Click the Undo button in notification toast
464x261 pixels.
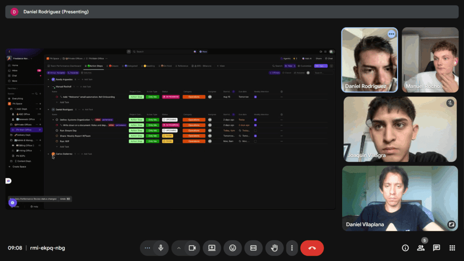pos(63,198)
